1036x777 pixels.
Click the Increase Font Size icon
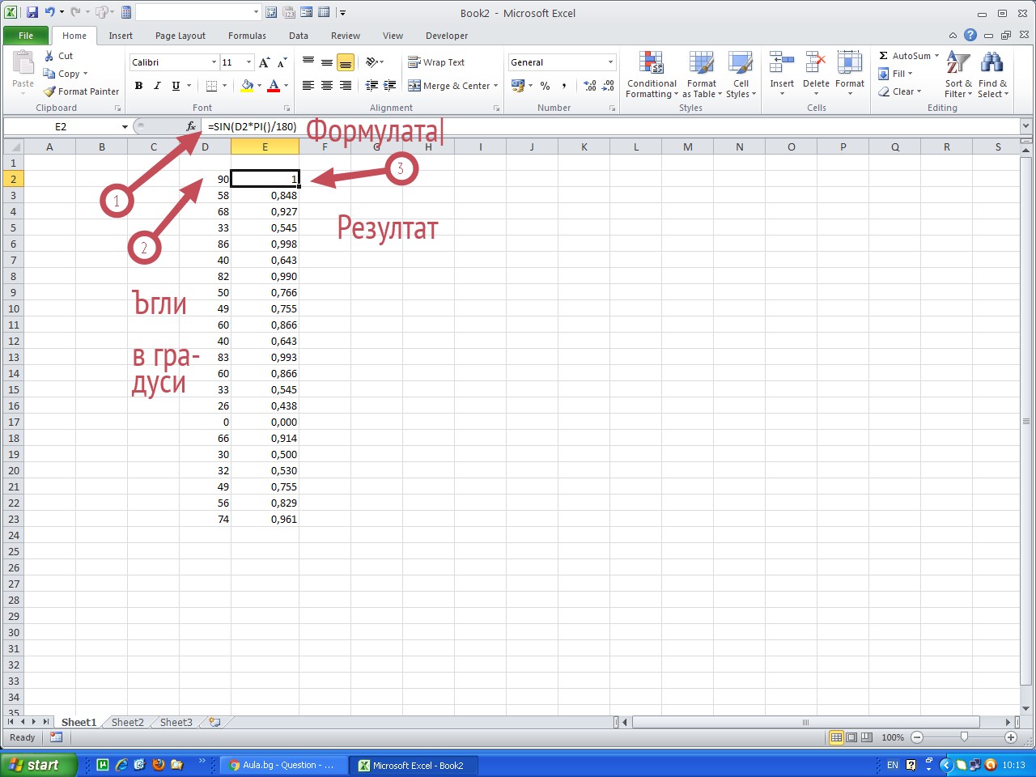point(264,62)
